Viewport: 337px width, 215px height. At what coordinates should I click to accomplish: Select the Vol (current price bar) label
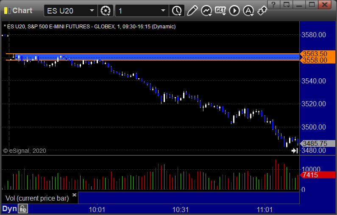(x=37, y=198)
